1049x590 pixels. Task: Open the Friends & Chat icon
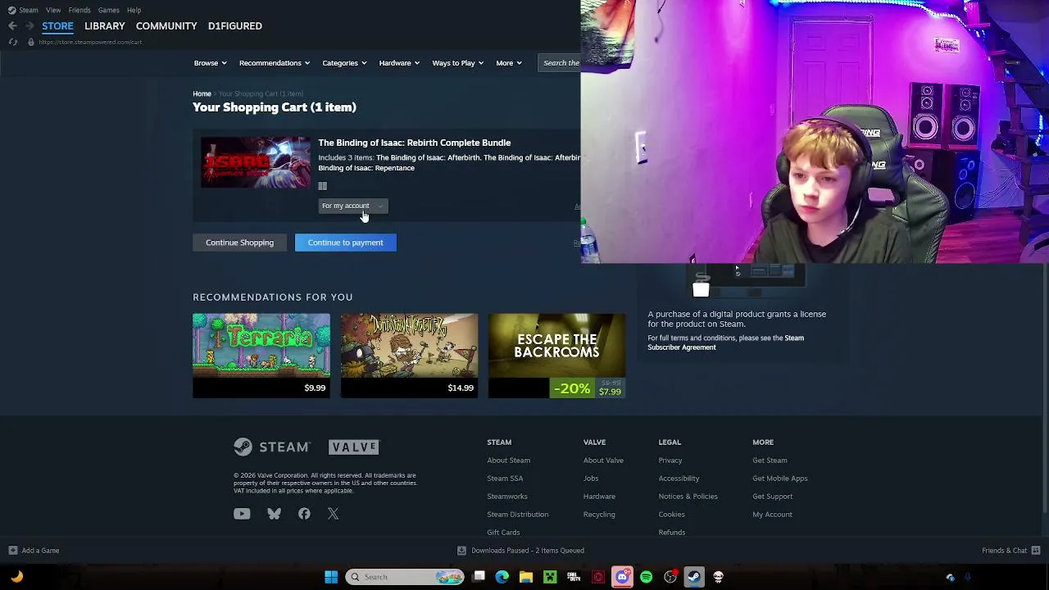[1036, 551]
